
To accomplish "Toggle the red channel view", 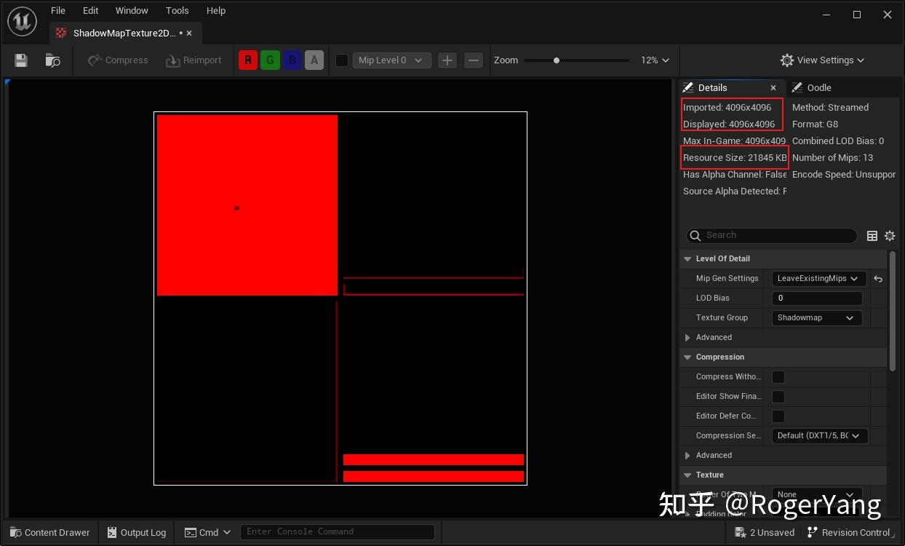I will (x=247, y=60).
